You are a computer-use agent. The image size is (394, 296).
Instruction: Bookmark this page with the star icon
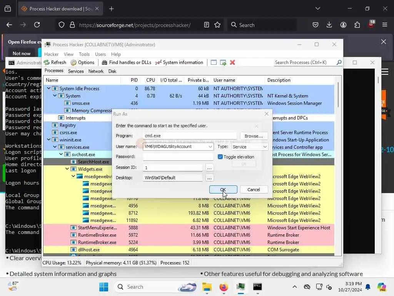point(217,25)
